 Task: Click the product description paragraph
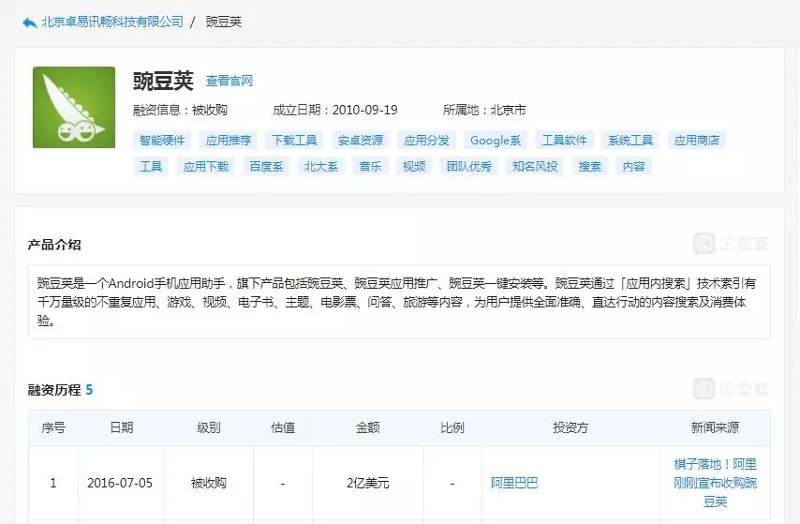pos(399,302)
